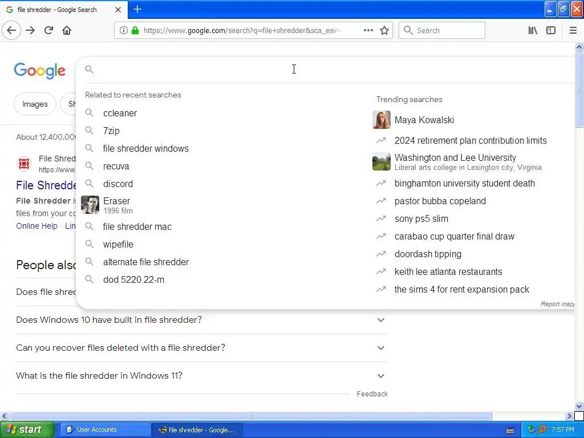
Task: Open the sims 4 for rent expansion pack
Action: point(462,289)
